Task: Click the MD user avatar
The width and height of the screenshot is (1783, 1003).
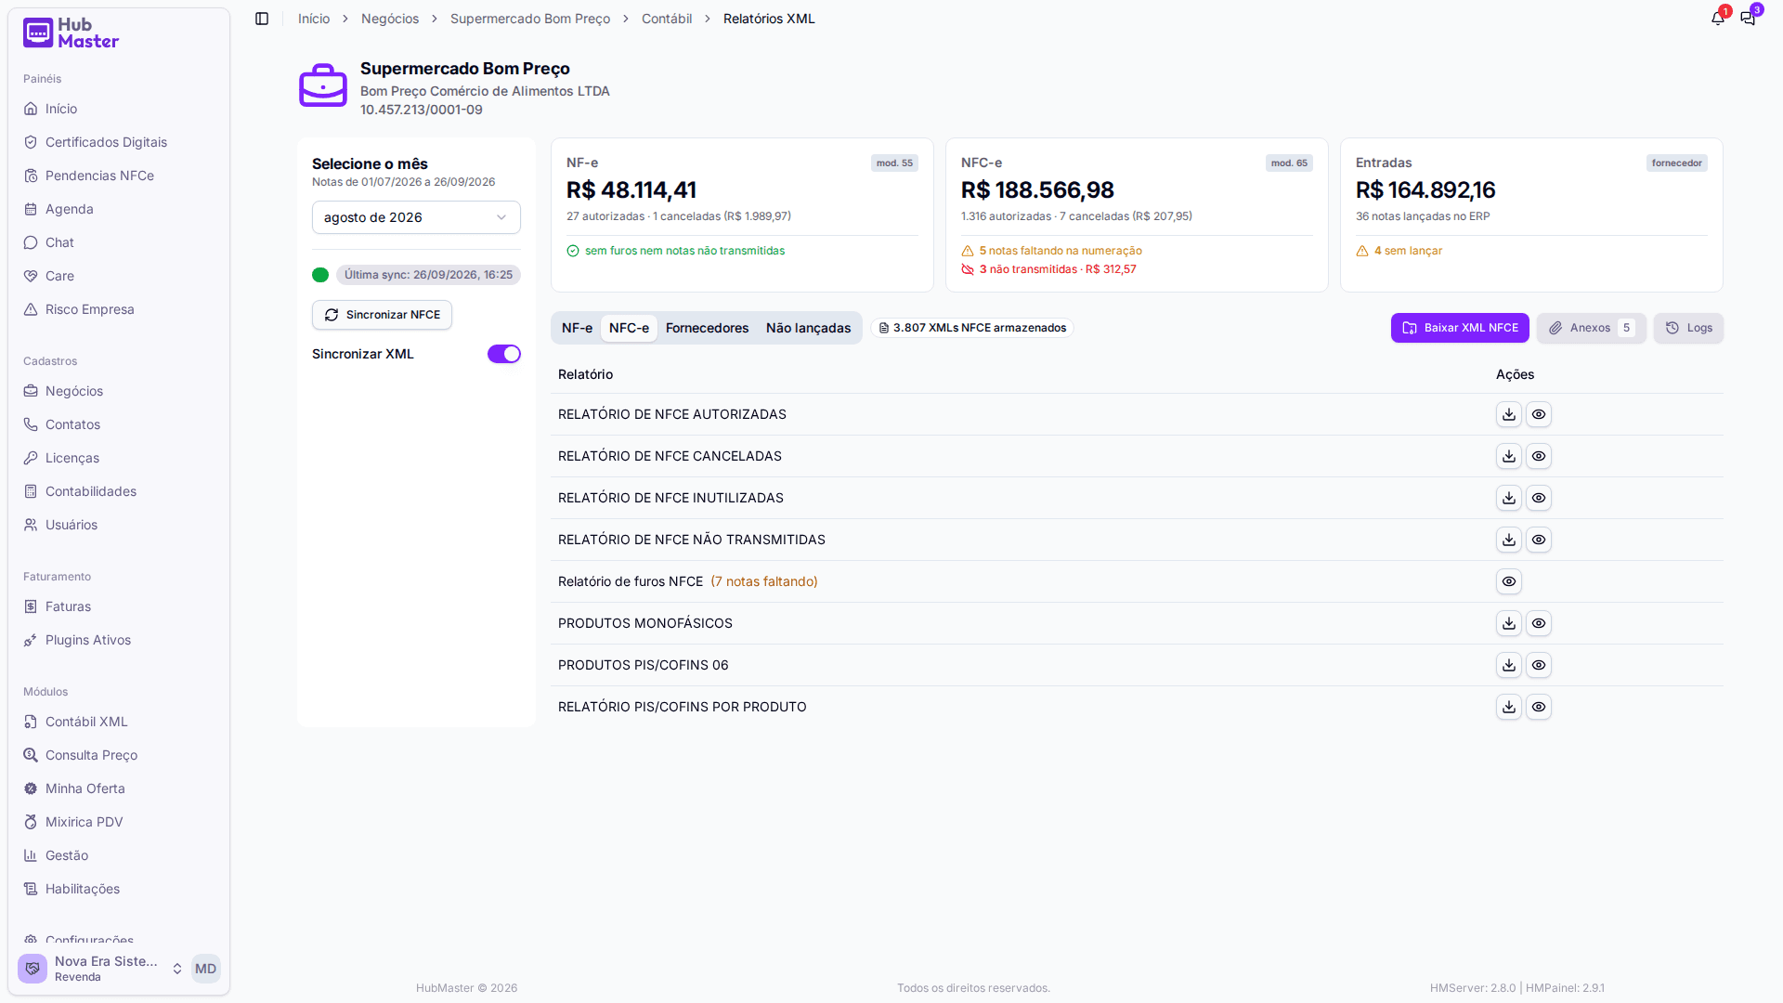Action: click(x=205, y=969)
